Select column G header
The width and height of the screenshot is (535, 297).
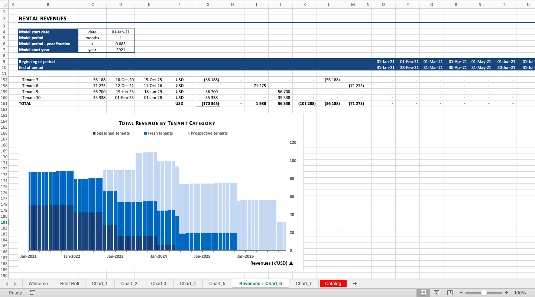coord(208,4)
